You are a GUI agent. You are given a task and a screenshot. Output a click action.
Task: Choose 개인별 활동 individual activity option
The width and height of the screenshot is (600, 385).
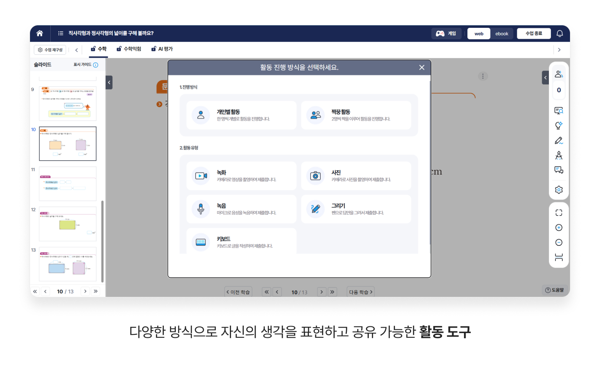[x=241, y=115]
